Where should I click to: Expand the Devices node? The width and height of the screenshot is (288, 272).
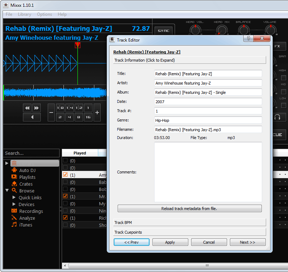coord(14,204)
